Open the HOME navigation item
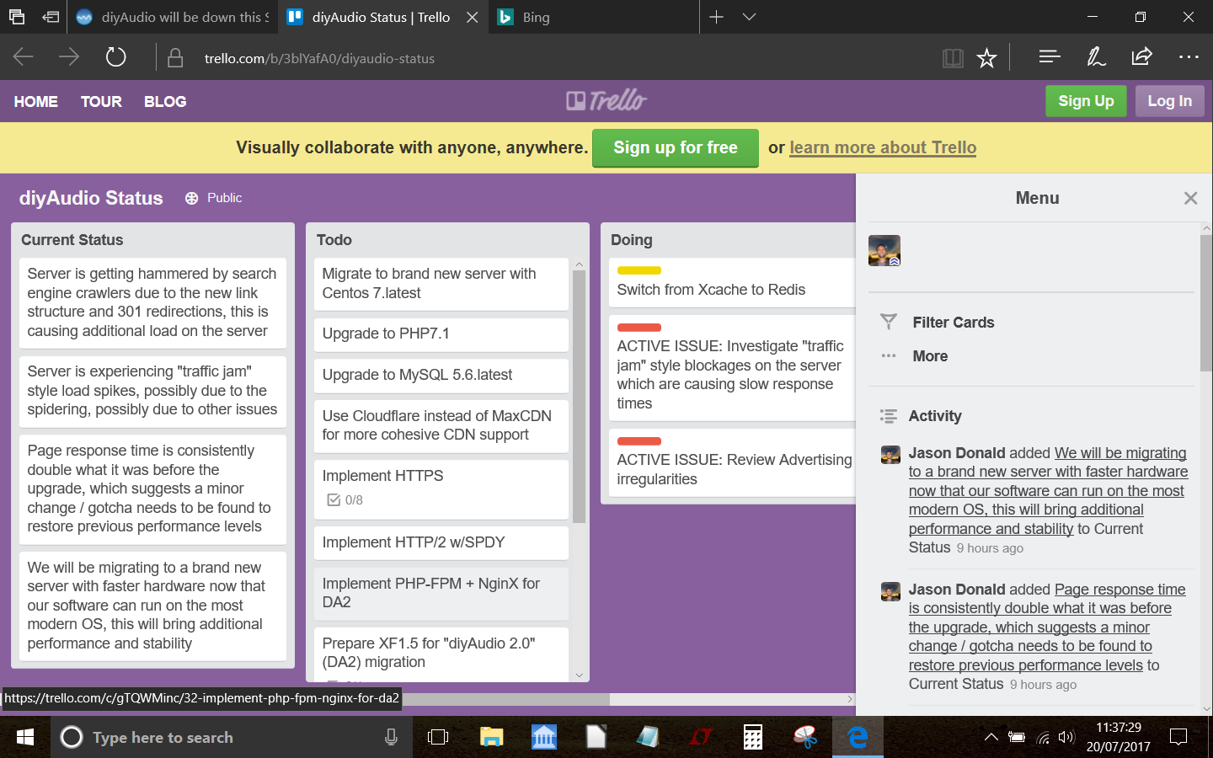This screenshot has width=1213, height=758. [x=36, y=101]
